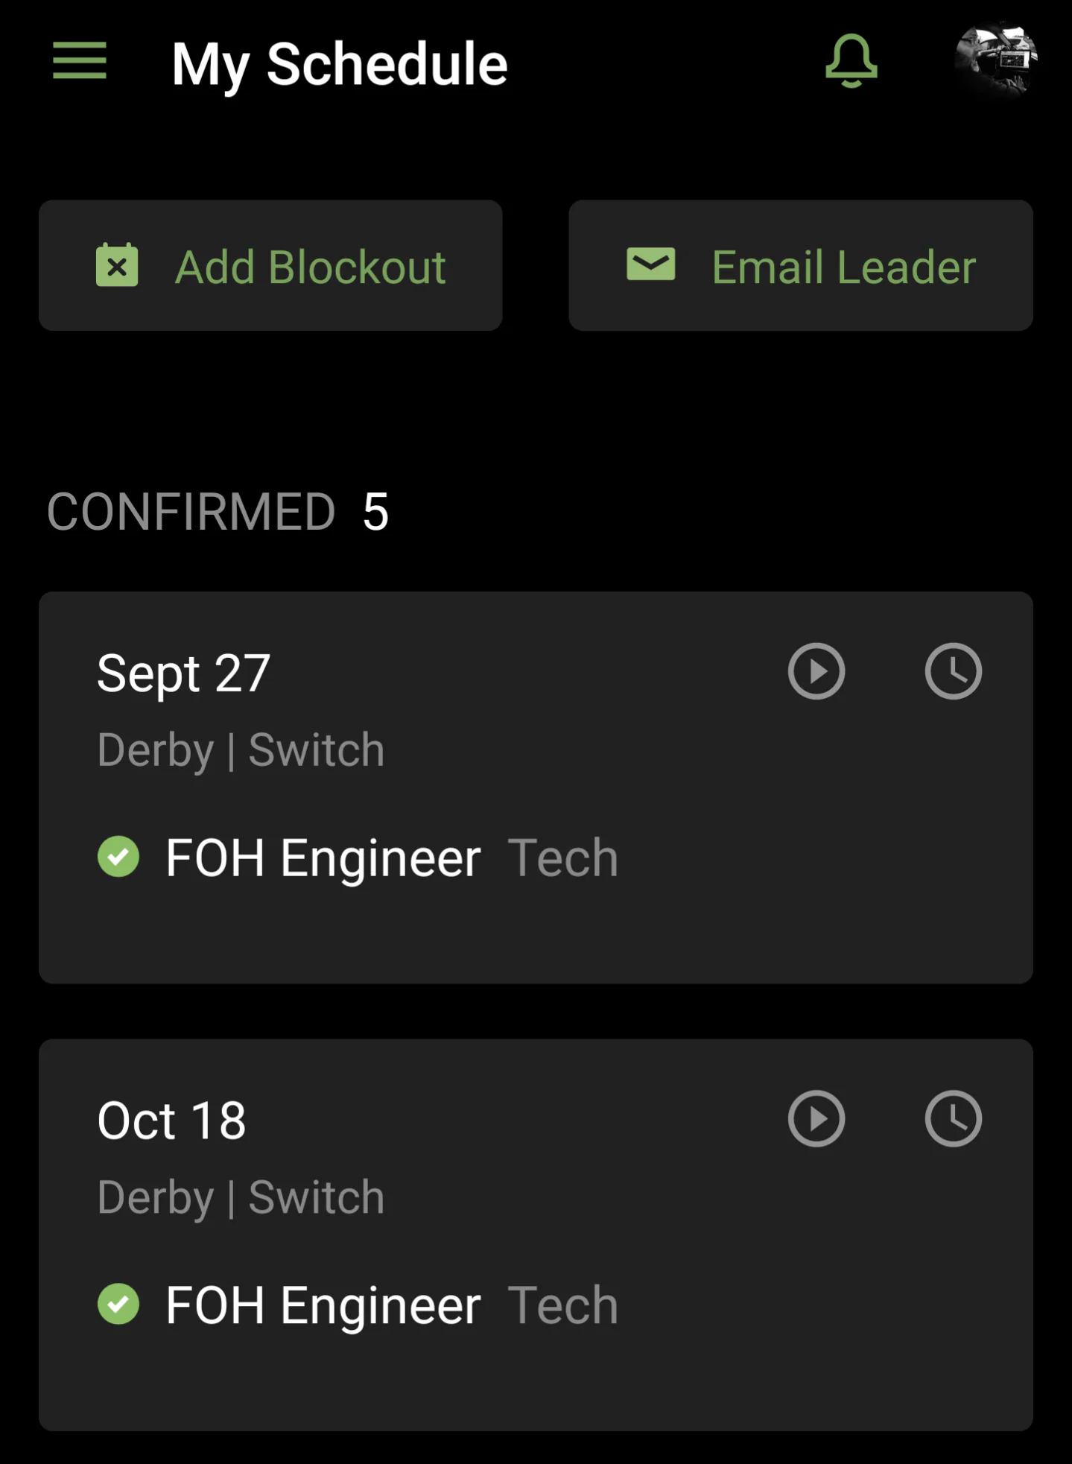Screen dimensions: 1072x1464
Task: Toggle Sept 27 confirmed green checkmark
Action: (x=118, y=857)
